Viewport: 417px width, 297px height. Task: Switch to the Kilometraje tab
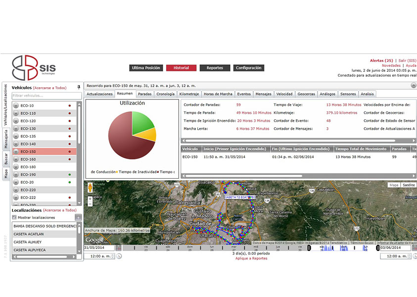point(189,94)
